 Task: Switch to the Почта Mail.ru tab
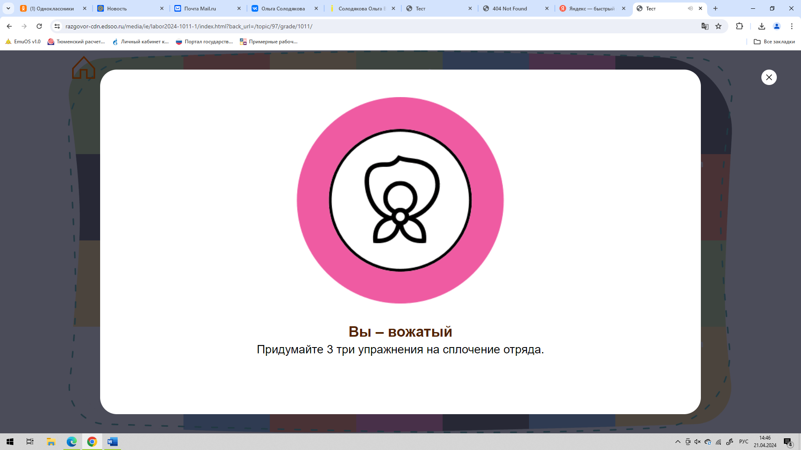coord(200,8)
